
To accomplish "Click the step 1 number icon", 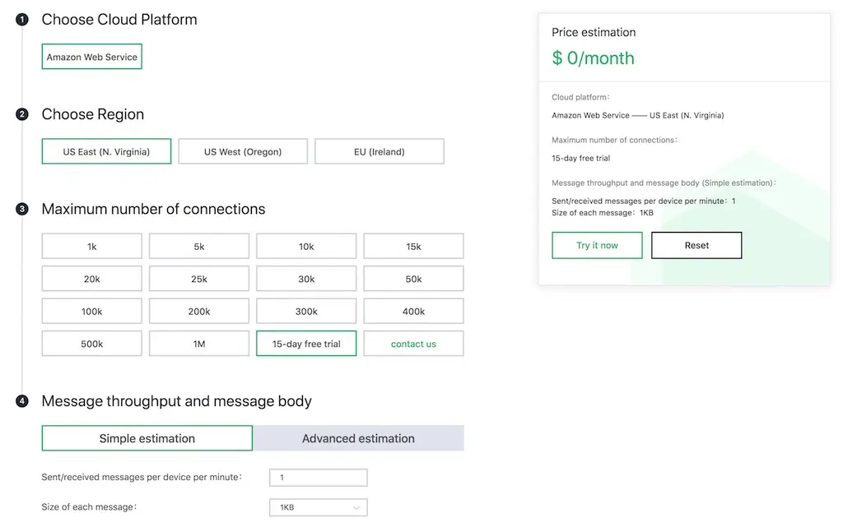I will coord(22,20).
